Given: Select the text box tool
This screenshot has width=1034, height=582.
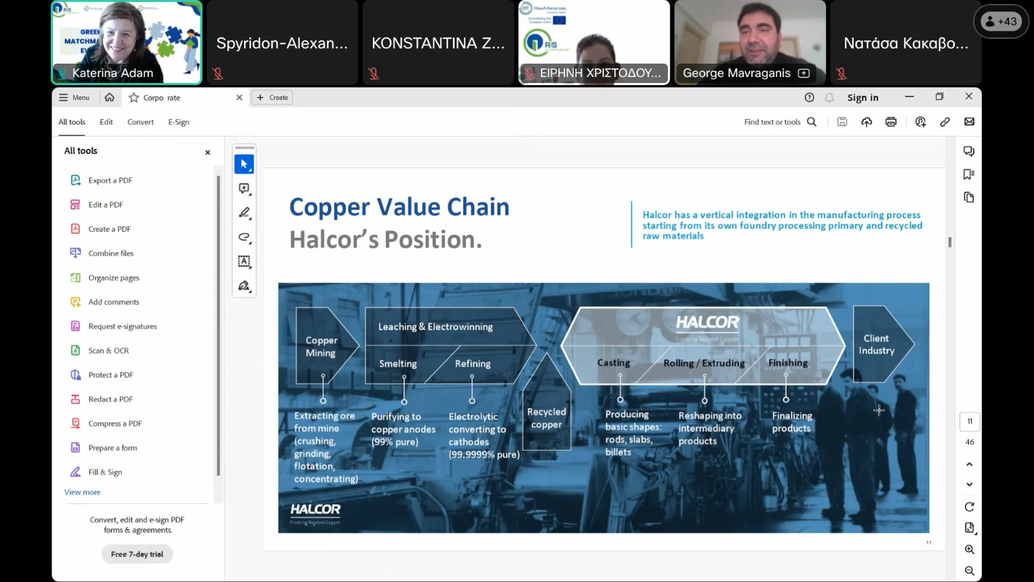Looking at the screenshot, I should click(244, 261).
